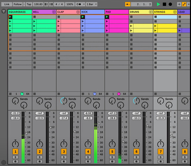The width and height of the screenshot is (191, 166).
Task: Open the metronome settings dropdown
Action: (84, 4)
